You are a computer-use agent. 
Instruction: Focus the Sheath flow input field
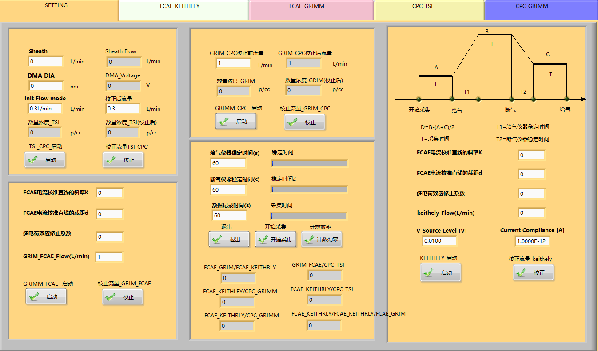point(45,62)
